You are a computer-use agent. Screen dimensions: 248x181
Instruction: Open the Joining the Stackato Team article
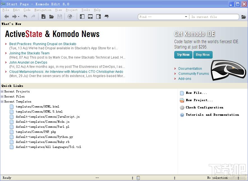pyautogui.click(x=29, y=53)
